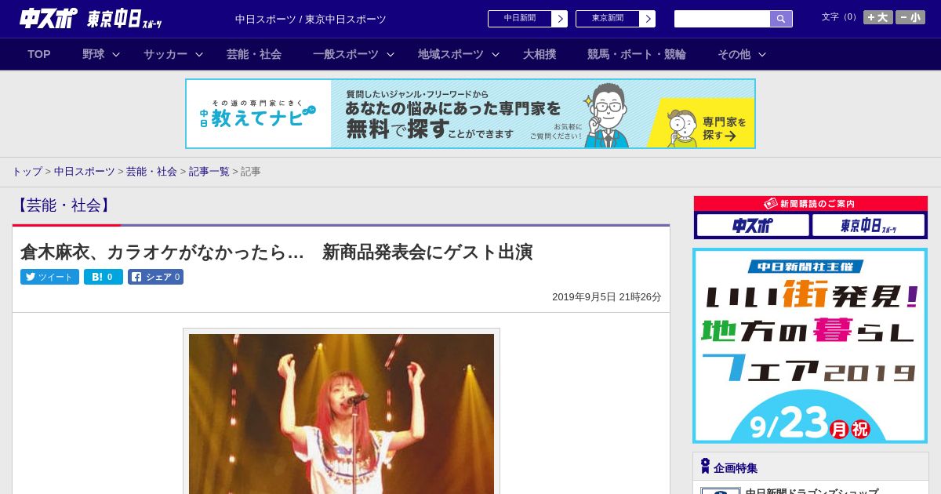Click the 文字（0）font size label
The image size is (941, 494).
841,17
